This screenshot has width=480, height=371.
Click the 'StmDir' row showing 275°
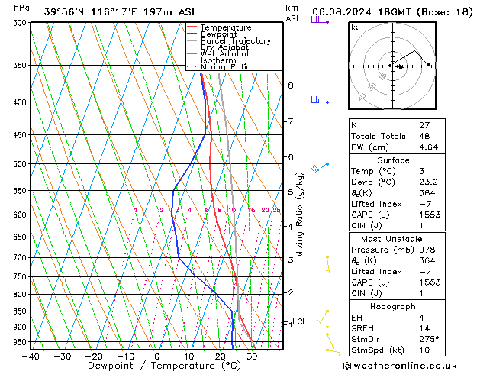coord(397,339)
